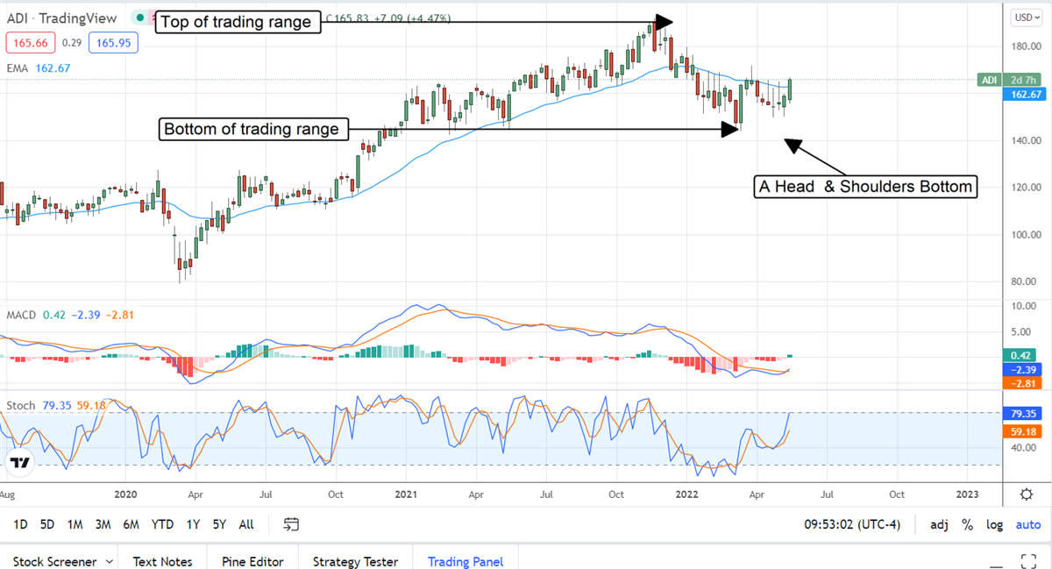The height and width of the screenshot is (569, 1052).
Task: Toggle adj dividend adjustment
Action: coord(939,524)
